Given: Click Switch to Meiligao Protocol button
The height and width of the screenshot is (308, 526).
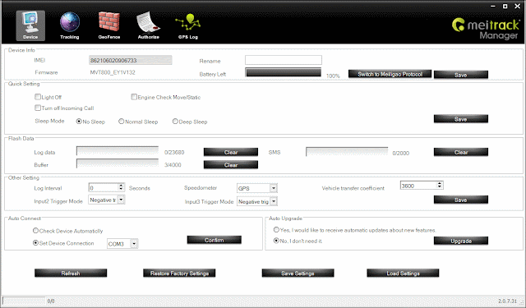Looking at the screenshot, I should pyautogui.click(x=390, y=74).
